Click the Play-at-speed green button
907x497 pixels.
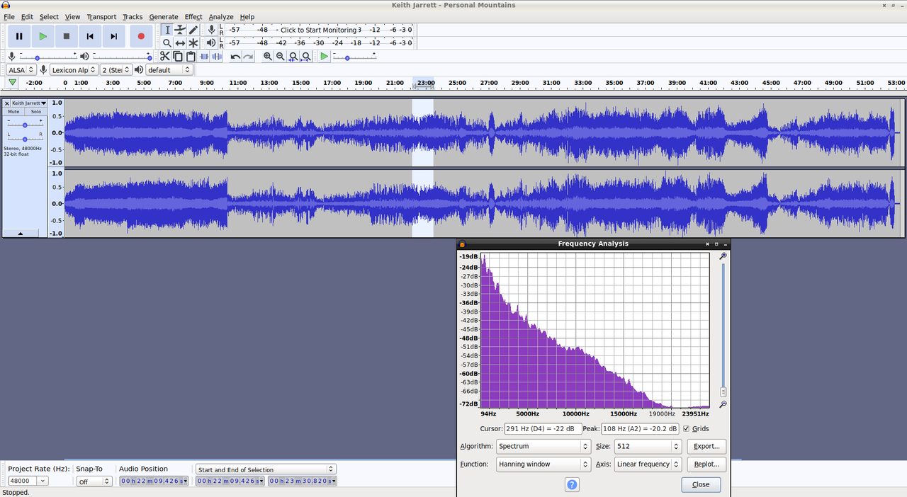click(325, 57)
